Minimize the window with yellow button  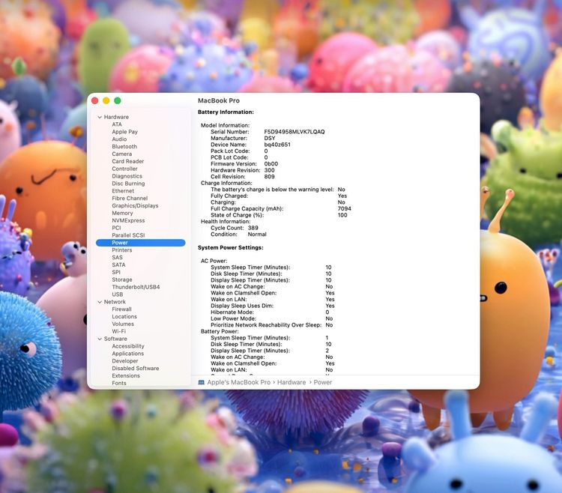(x=106, y=100)
